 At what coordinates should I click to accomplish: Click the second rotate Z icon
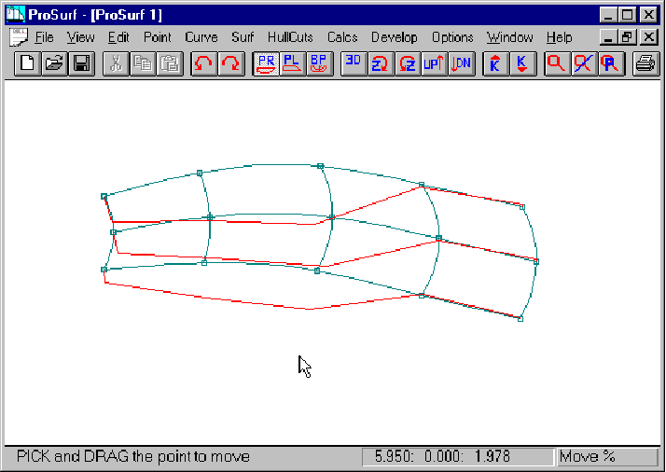408,63
